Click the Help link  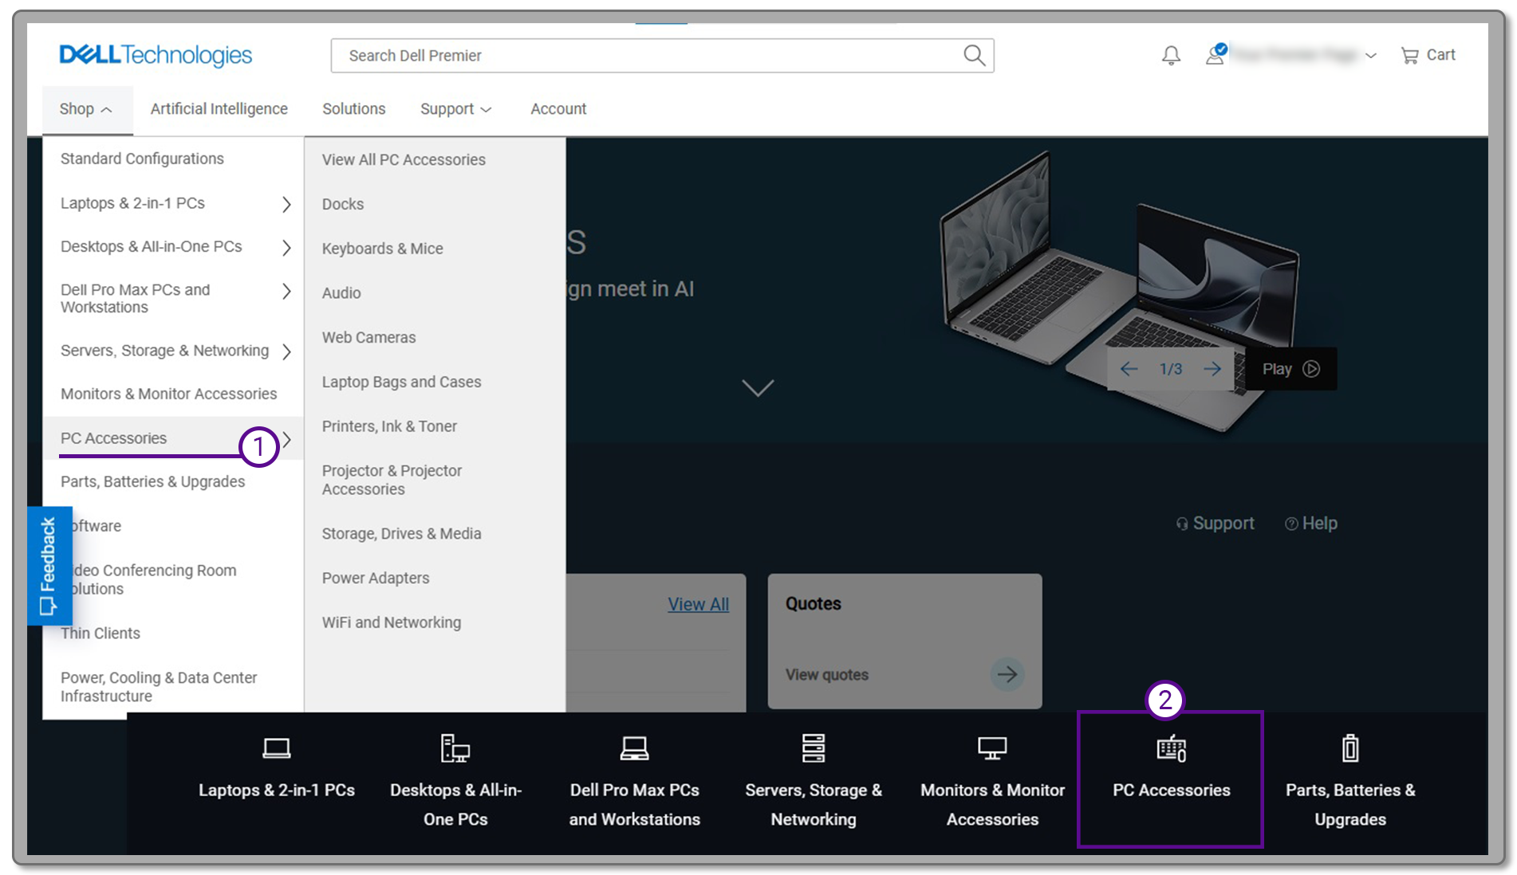(1311, 524)
